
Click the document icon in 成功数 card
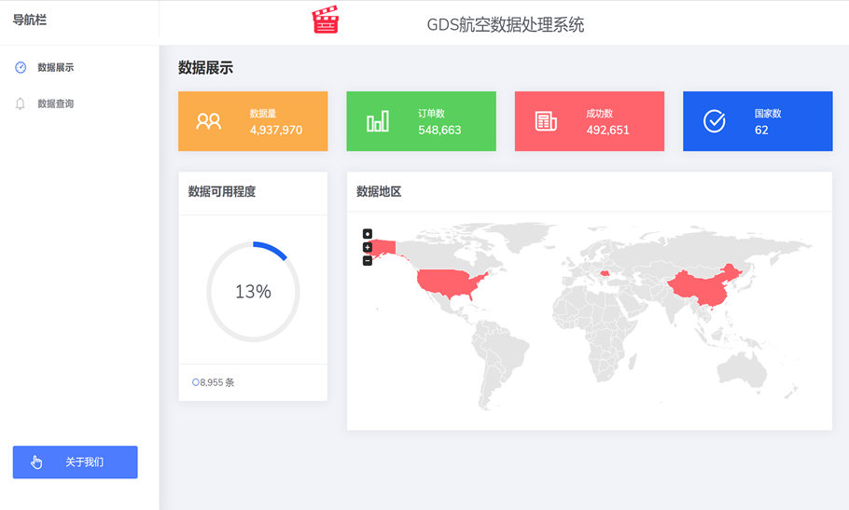546,121
